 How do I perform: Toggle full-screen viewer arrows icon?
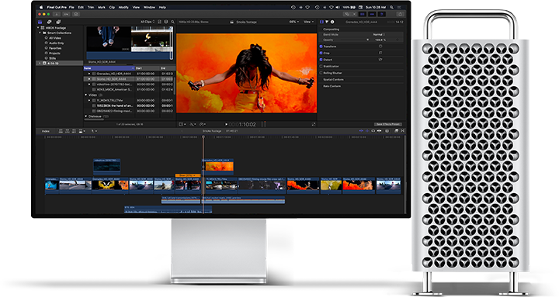pyautogui.click(x=314, y=124)
